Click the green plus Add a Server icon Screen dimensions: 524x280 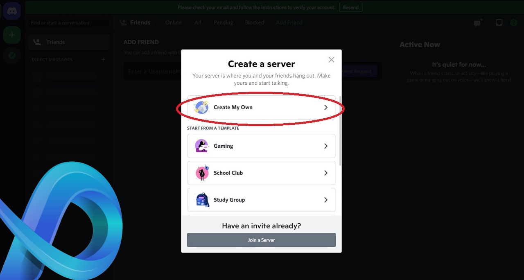tap(12, 35)
